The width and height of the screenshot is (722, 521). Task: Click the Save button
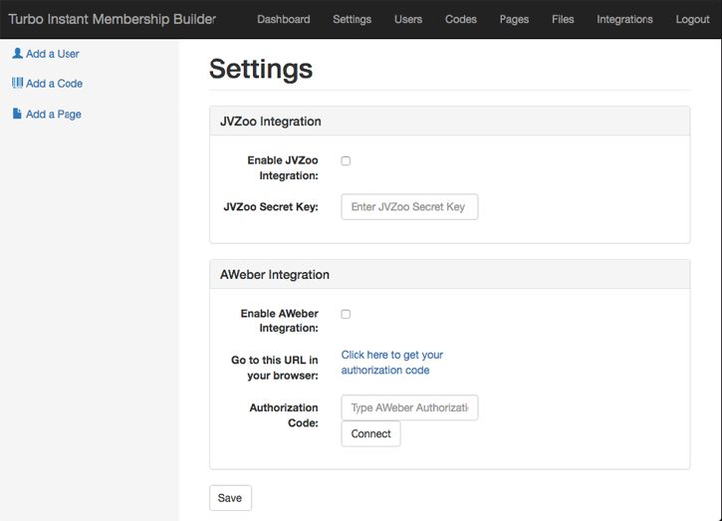tap(230, 498)
